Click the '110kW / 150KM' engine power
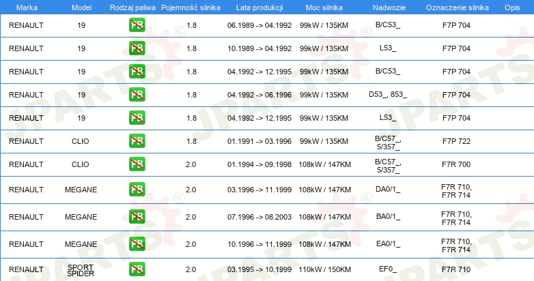Screen dimensions: 534x281 click(x=325, y=269)
